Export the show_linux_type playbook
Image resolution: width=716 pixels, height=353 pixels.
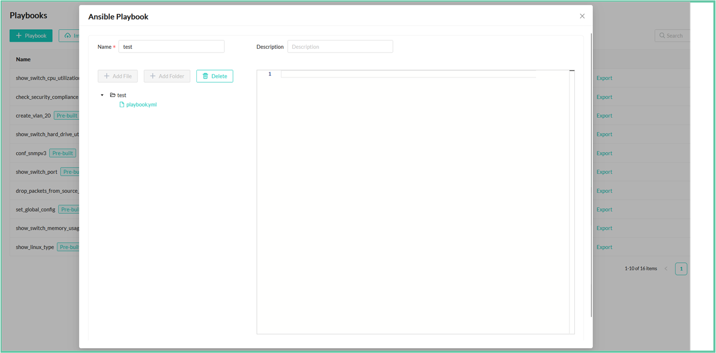(604, 247)
